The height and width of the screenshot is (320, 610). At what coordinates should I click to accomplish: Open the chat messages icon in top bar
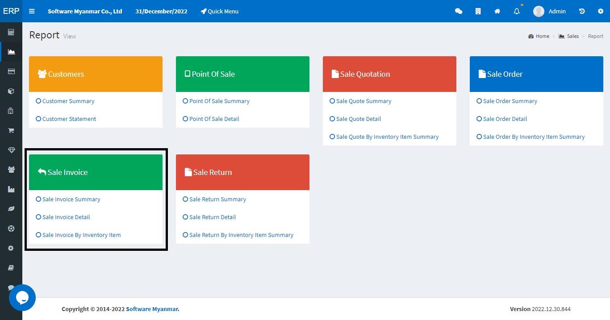[459, 11]
